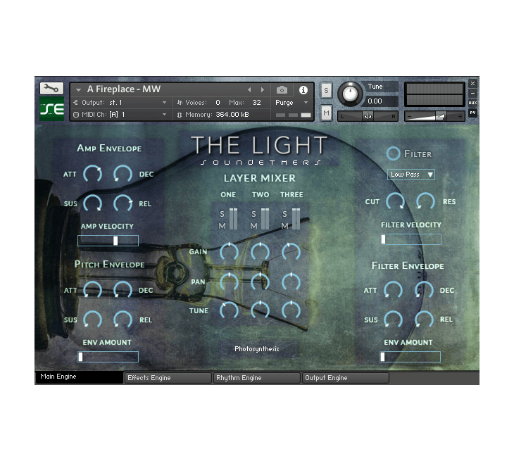514x461 pixels.
Task: Toggle the AUX sends button
Action: 472,103
